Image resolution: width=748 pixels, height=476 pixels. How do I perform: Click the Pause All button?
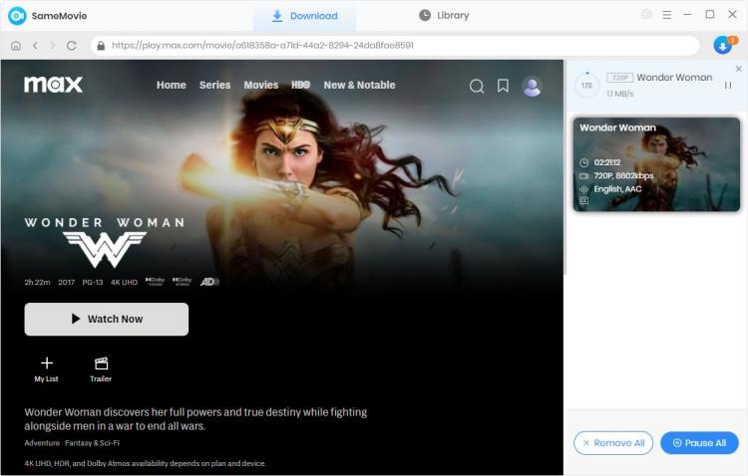click(x=699, y=443)
